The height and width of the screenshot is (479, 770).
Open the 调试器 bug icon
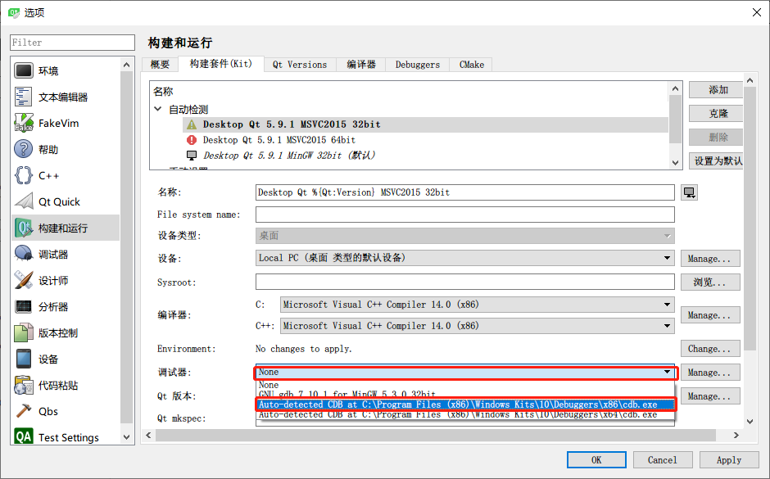click(x=24, y=254)
